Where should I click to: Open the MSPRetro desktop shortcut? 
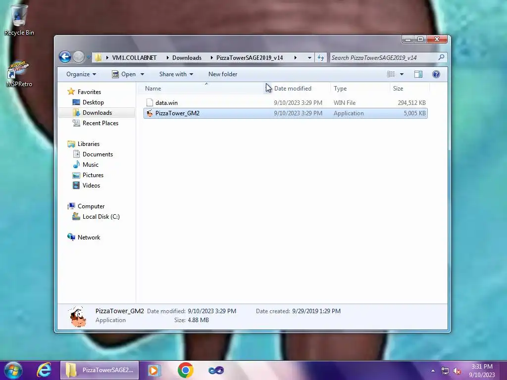[x=19, y=74]
